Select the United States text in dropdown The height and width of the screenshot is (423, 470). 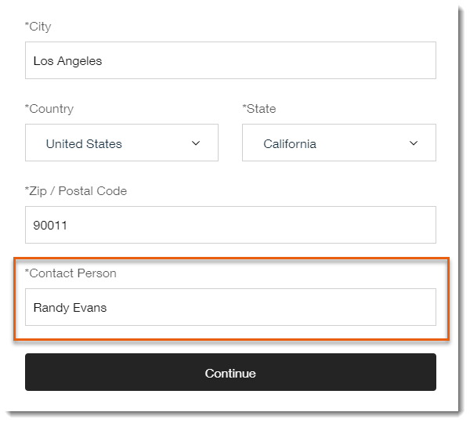tap(84, 144)
